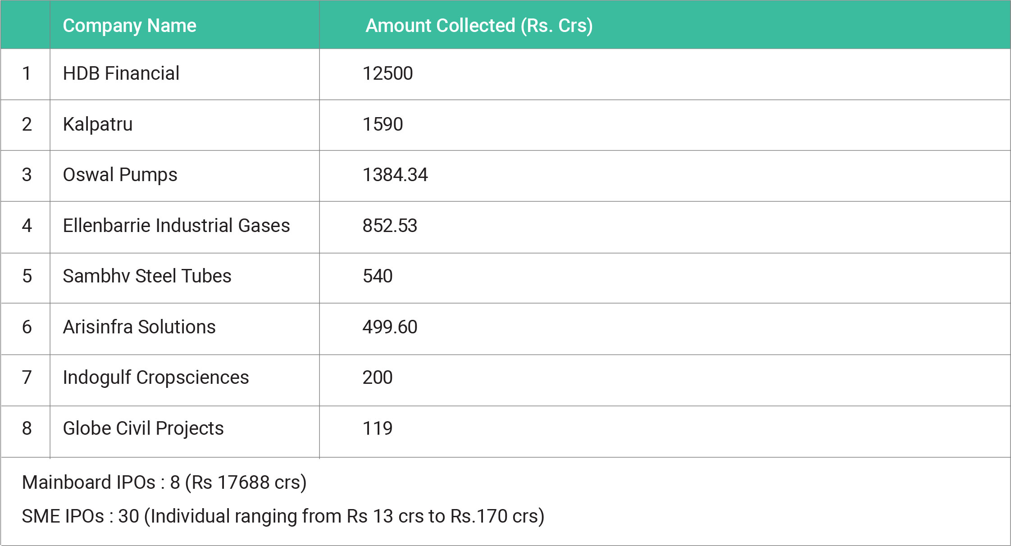Select the 119 amount cell
1011x546 pixels.
[x=378, y=428]
